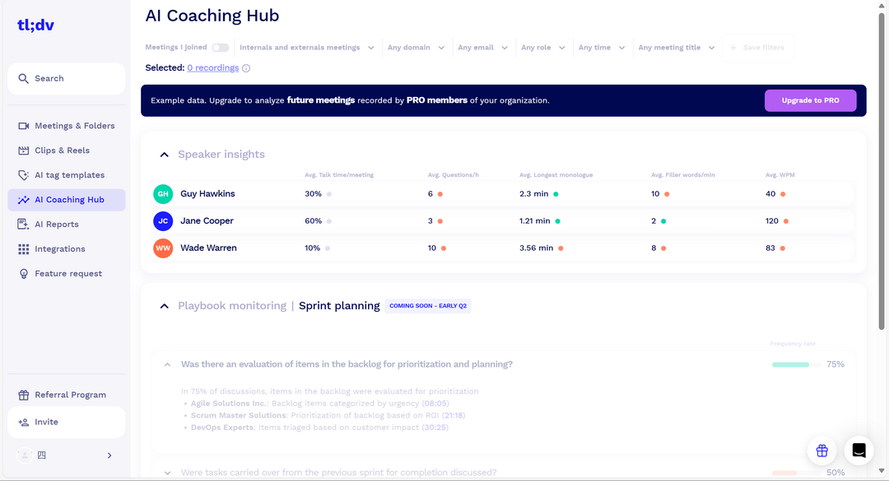Open the Internals and externals meetings dropdown
This screenshot has width=889, height=481.
(306, 47)
